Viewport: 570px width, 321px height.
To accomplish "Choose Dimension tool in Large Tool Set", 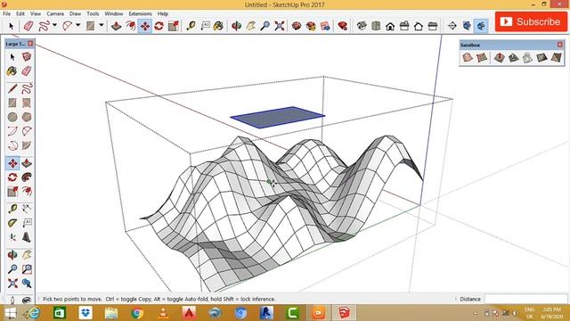I will [x=27, y=209].
